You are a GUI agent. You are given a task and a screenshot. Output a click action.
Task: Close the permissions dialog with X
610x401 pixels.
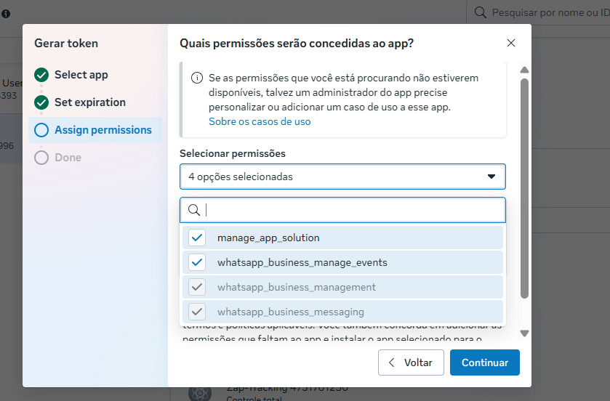tap(511, 44)
